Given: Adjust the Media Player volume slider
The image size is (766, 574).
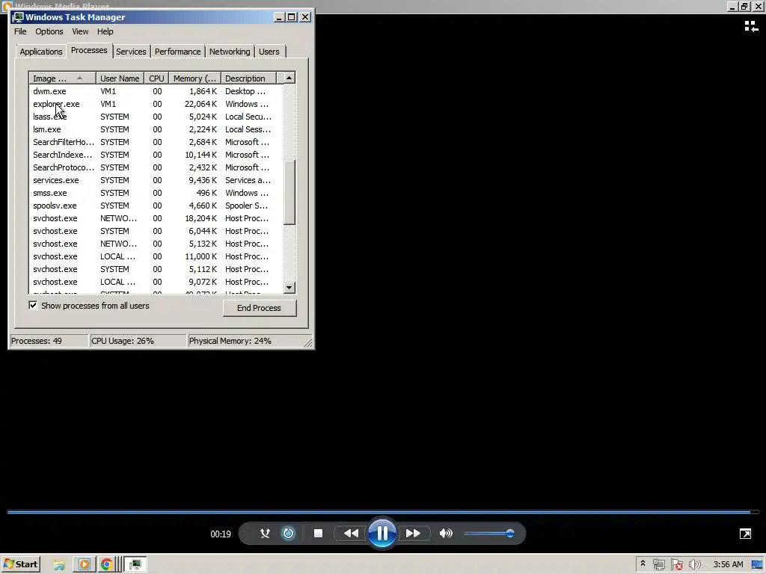Looking at the screenshot, I should (489, 534).
